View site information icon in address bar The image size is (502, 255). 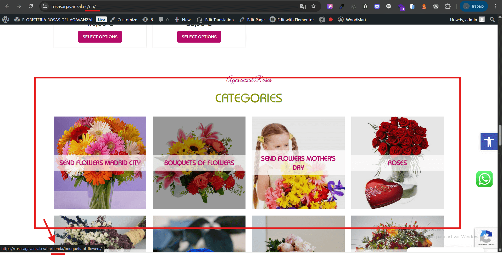(x=45, y=6)
